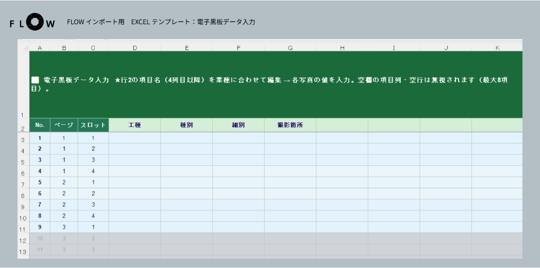540x268 pixels.
Task: Select column E header
Action: (x=187, y=48)
